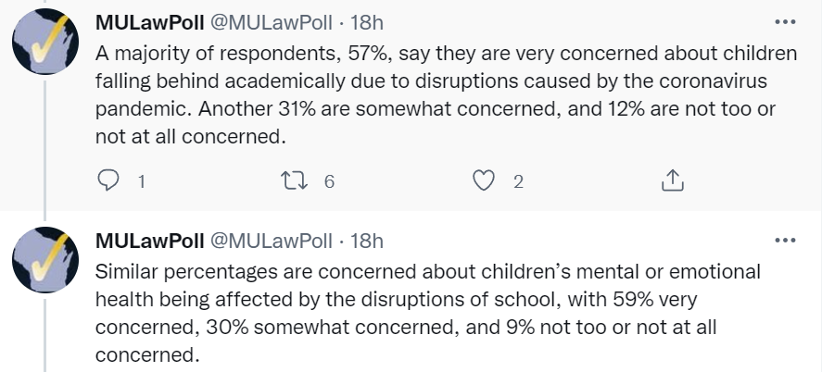Like the tweet about children falling behind
The height and width of the screenshot is (372, 822).
click(x=484, y=181)
